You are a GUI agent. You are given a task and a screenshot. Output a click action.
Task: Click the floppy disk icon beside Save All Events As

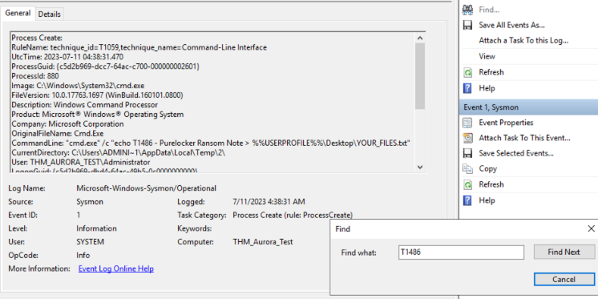(467, 25)
